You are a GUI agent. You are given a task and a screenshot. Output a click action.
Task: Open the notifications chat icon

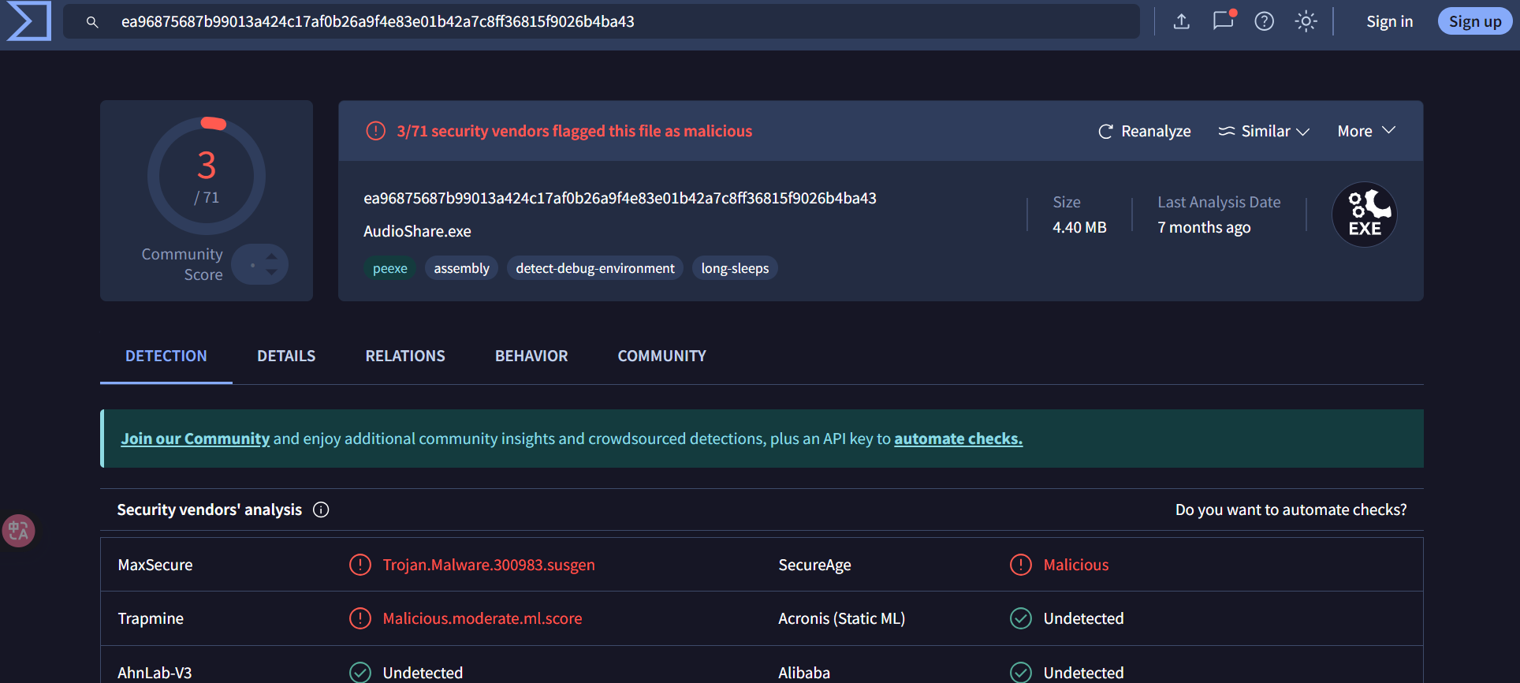(1223, 21)
